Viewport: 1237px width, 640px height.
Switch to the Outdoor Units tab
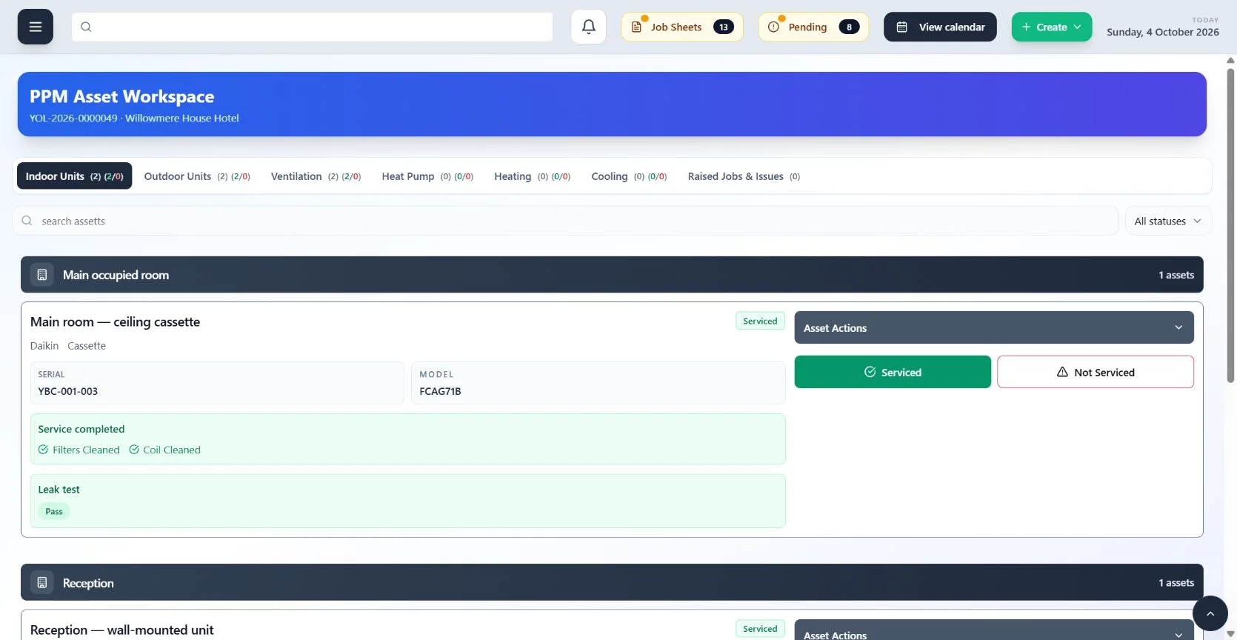tap(197, 176)
